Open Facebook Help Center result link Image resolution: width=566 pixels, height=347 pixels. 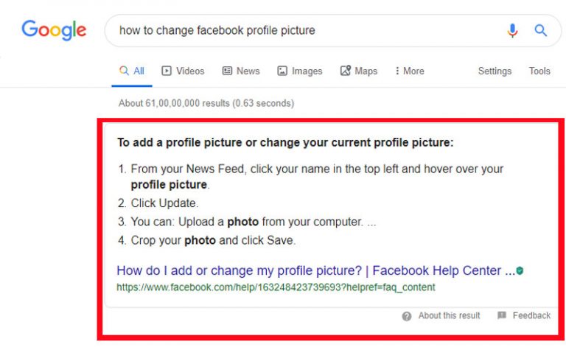tap(315, 270)
